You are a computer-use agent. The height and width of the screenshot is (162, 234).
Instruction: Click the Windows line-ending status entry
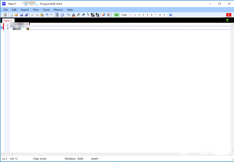(70, 159)
